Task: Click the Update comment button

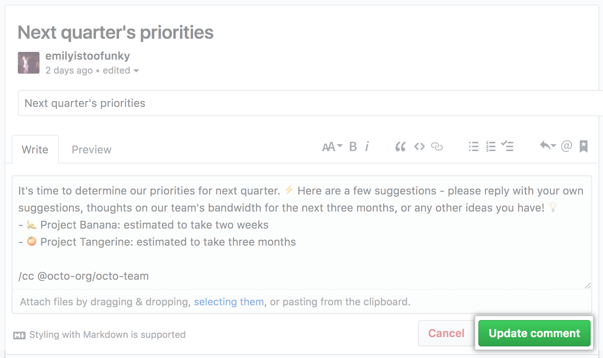Action: (x=534, y=333)
